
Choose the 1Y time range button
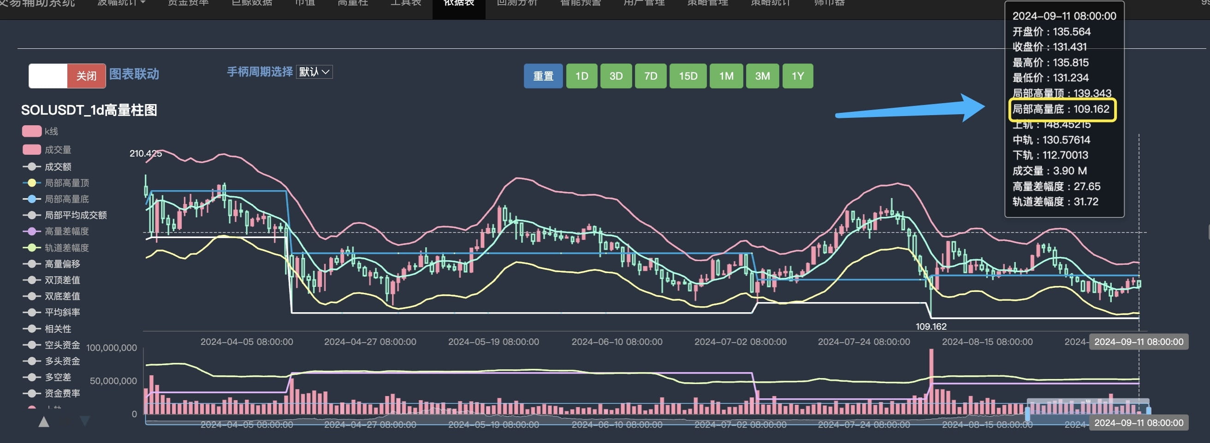pos(798,76)
